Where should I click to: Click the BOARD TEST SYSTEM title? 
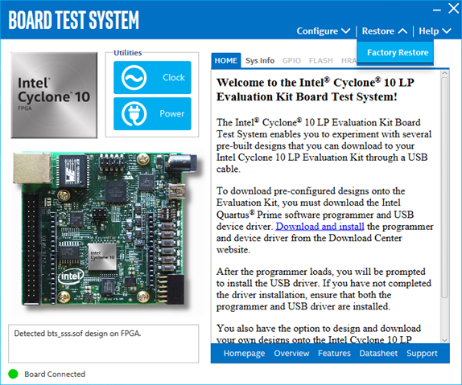click(x=74, y=20)
